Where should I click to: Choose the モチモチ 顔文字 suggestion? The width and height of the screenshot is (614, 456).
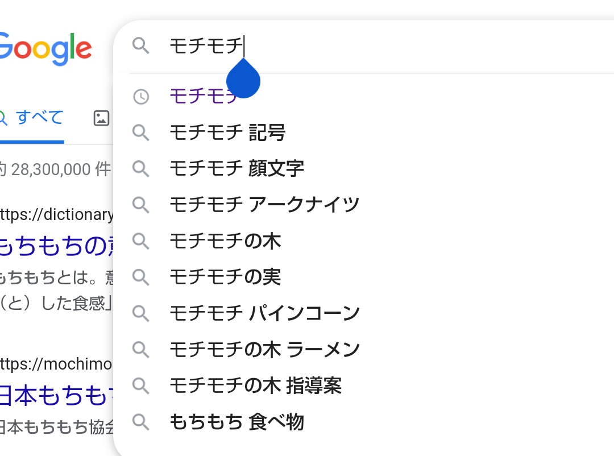[x=364, y=169]
